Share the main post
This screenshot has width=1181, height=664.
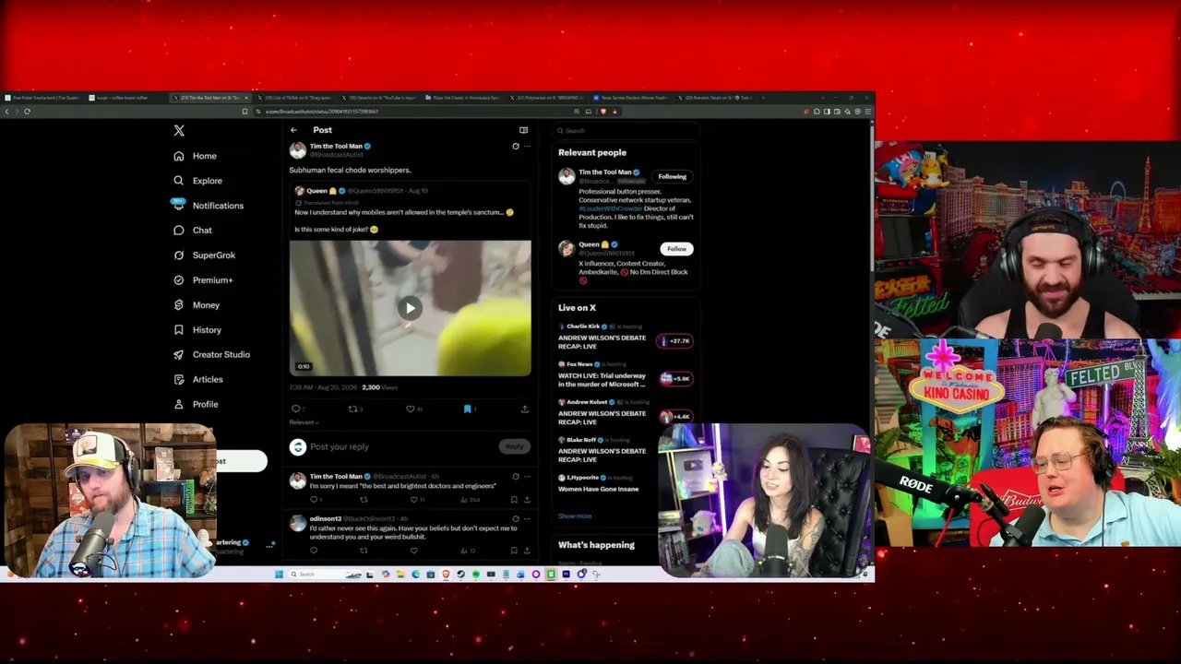pyautogui.click(x=524, y=409)
